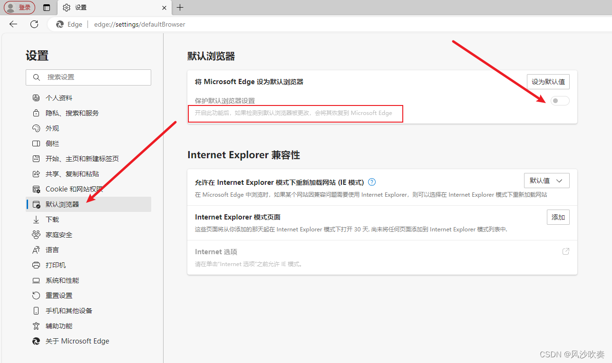Viewport: 612px width, 363px height.
Task: Close the 设置 tab
Action: [164, 8]
